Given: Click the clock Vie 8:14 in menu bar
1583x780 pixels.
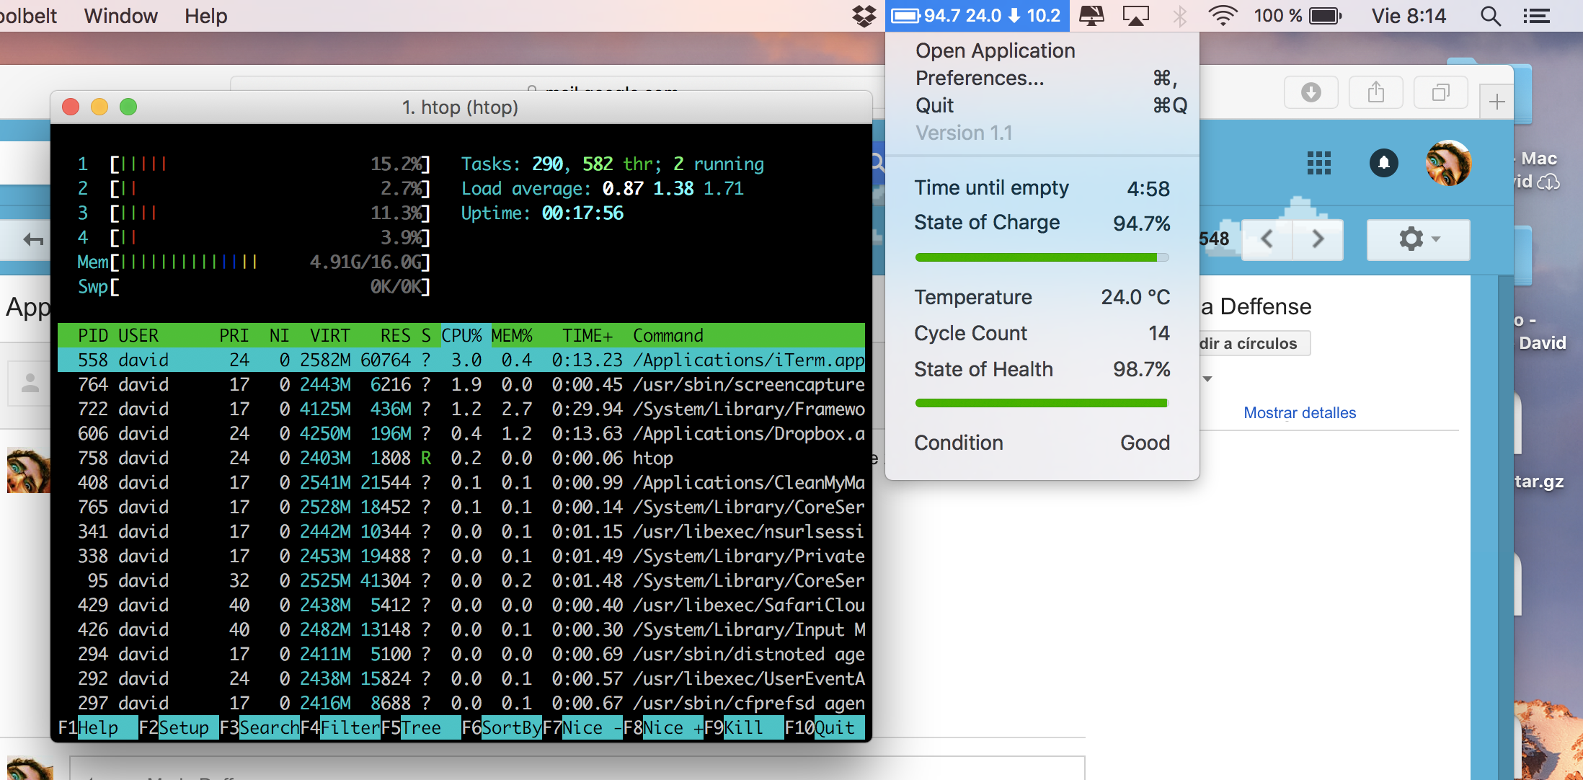Looking at the screenshot, I should (1409, 16).
